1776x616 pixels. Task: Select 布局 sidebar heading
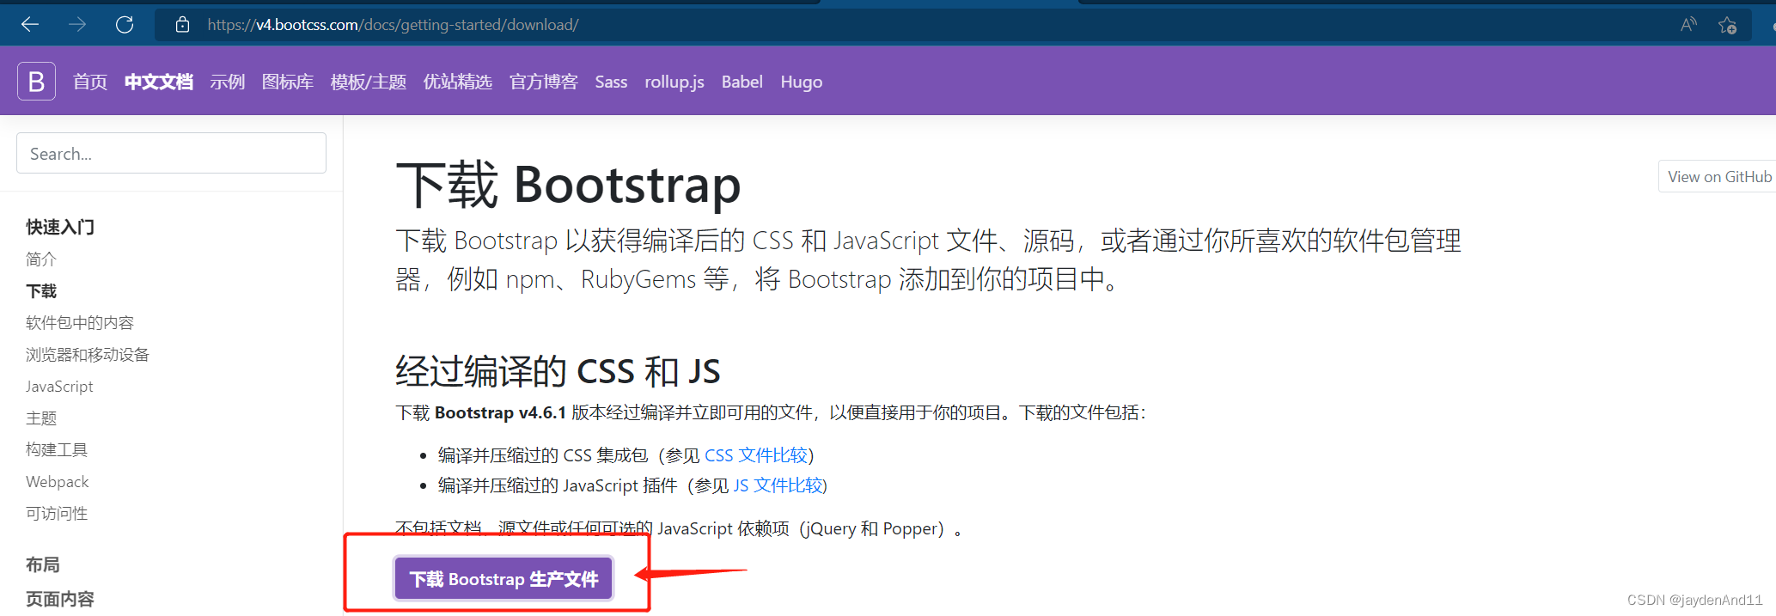[x=43, y=564]
